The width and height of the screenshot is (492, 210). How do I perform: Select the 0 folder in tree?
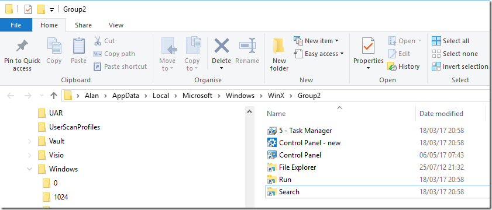click(50, 183)
